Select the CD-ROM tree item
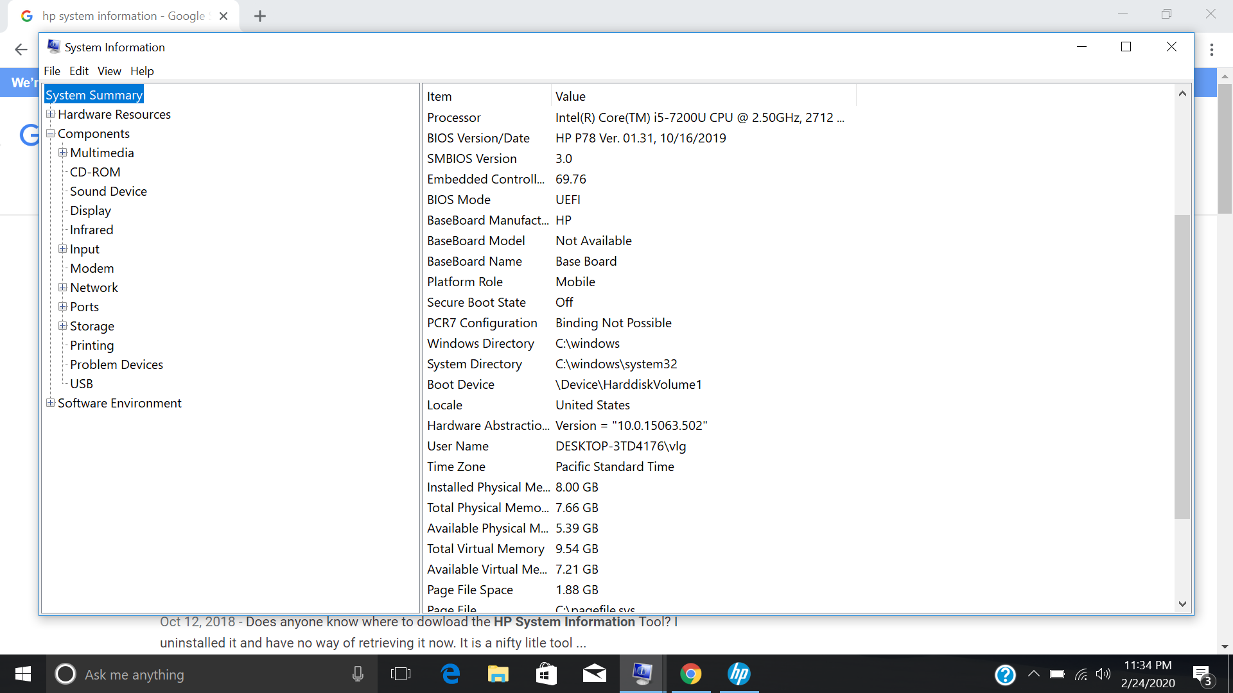 (x=95, y=172)
